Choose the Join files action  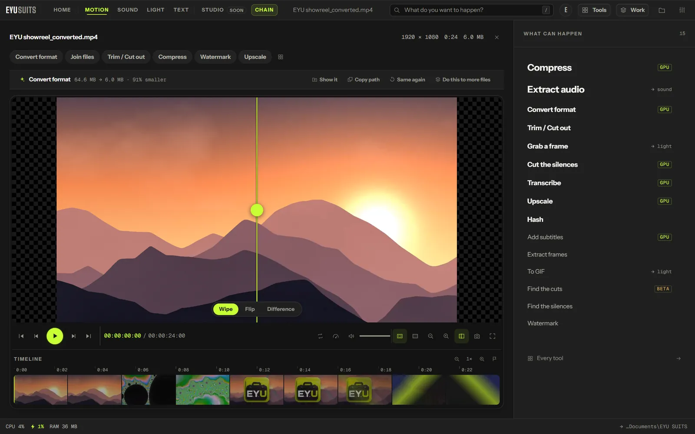[x=82, y=57]
